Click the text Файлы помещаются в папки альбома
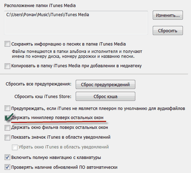 tap(49, 52)
